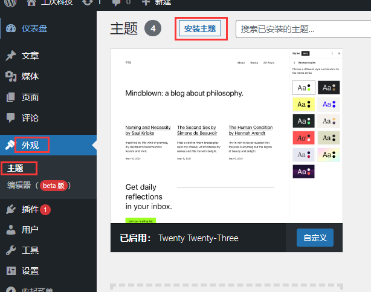Open 页面 pages menu
This screenshot has width=371, height=292.
coord(30,97)
